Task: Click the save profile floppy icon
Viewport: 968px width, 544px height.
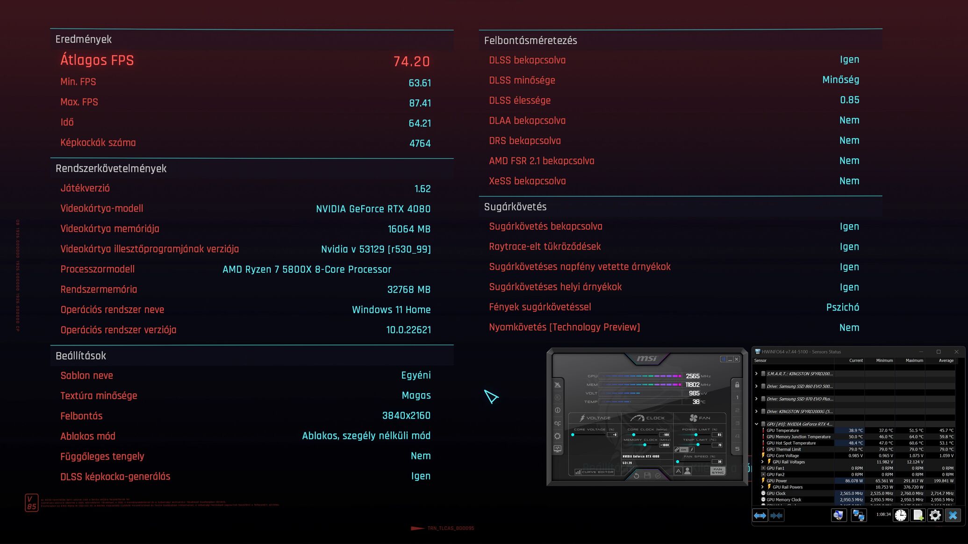Action: pos(647,475)
